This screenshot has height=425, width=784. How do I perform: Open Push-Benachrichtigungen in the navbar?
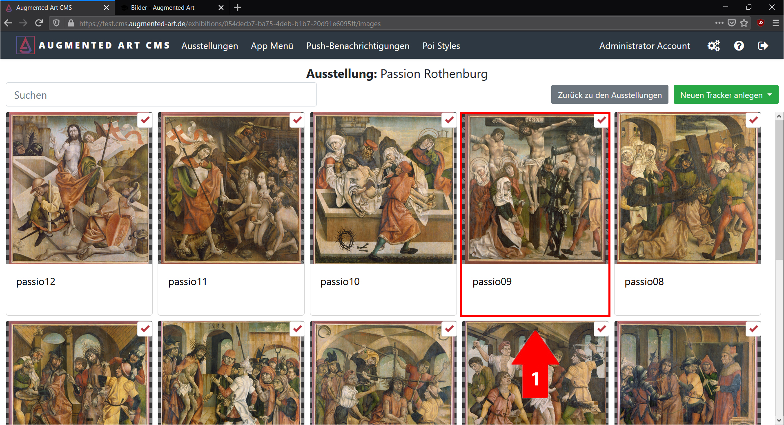(x=358, y=46)
